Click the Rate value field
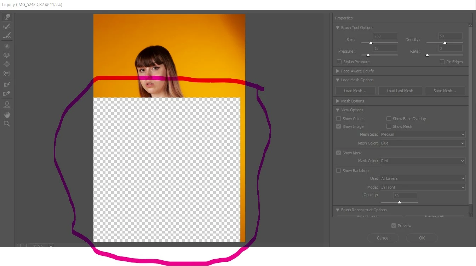The width and height of the screenshot is (476, 266). (x=451, y=48)
